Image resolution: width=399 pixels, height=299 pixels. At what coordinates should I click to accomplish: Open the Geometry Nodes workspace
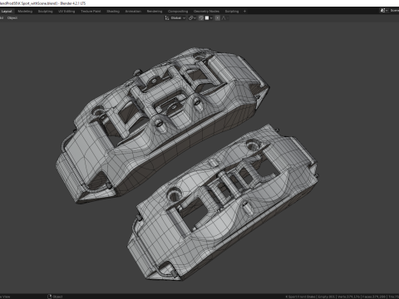point(206,11)
